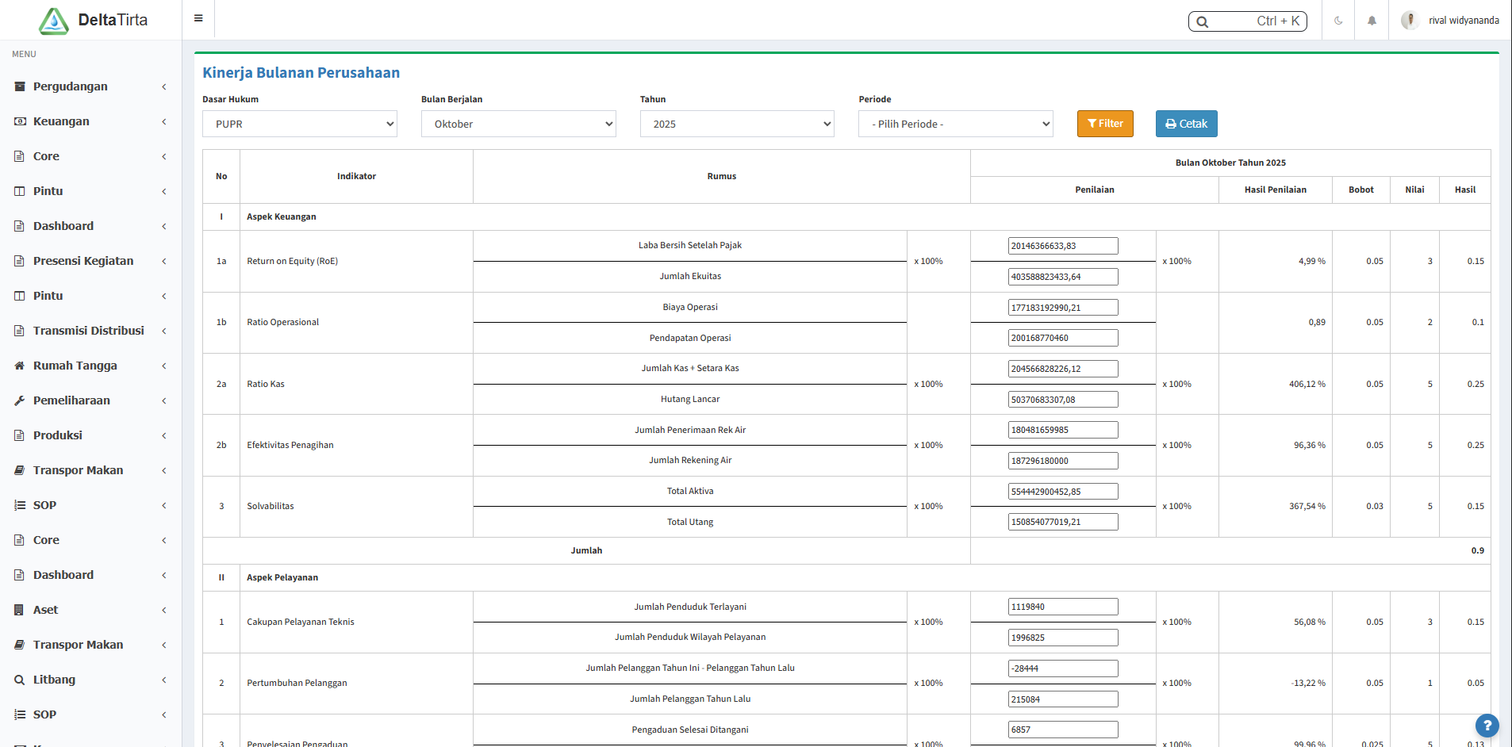
Task: Apply the Filter button
Action: click(1104, 124)
